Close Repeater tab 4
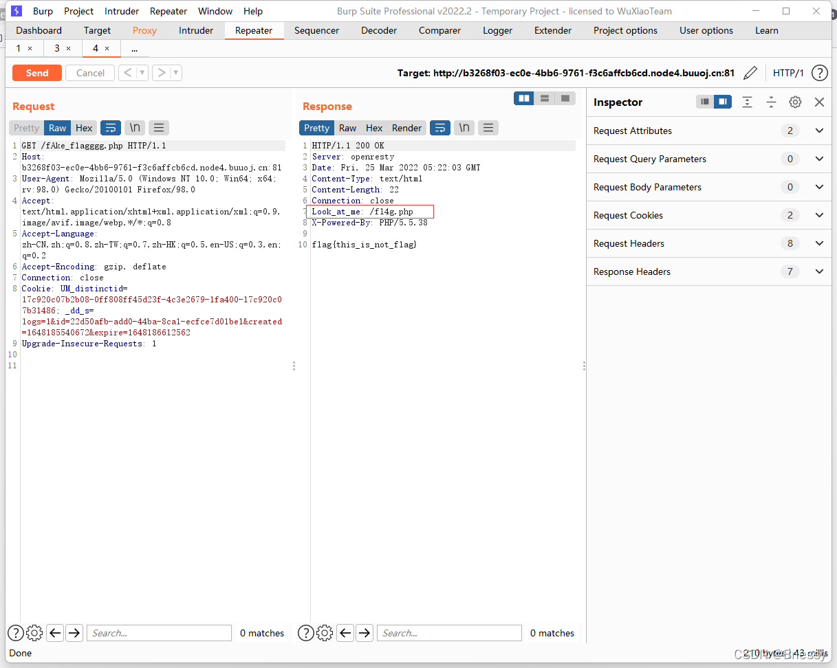 [x=107, y=48]
